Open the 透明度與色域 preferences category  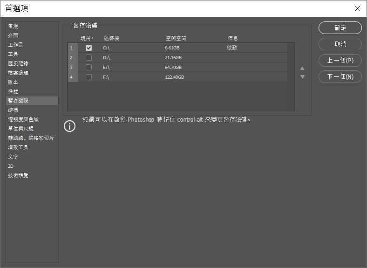(32, 119)
